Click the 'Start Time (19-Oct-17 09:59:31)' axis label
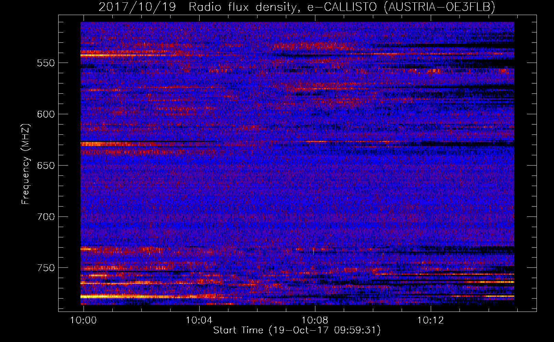 (x=297, y=330)
